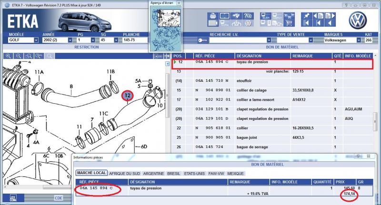Open the ELSA monitor icon
The image size is (381, 205).
[265, 16]
